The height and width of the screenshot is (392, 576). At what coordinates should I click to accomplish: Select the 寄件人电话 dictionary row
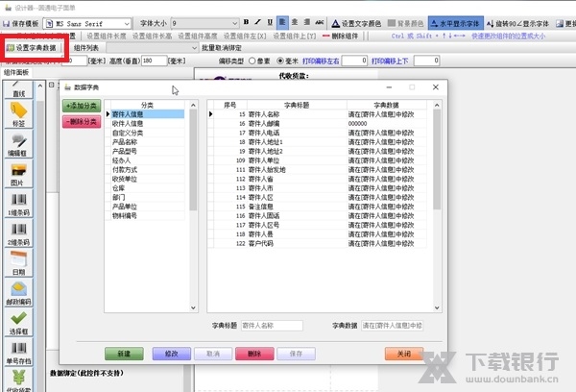(320, 133)
